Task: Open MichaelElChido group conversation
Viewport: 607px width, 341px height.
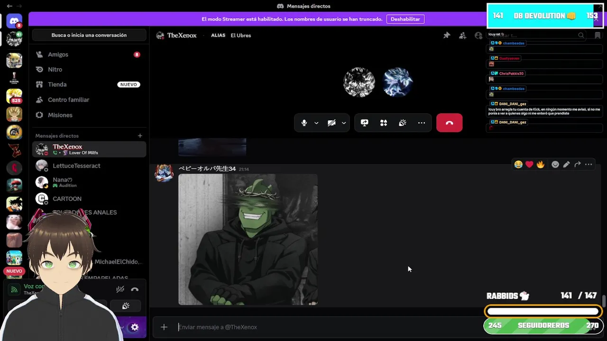Action: click(119, 262)
